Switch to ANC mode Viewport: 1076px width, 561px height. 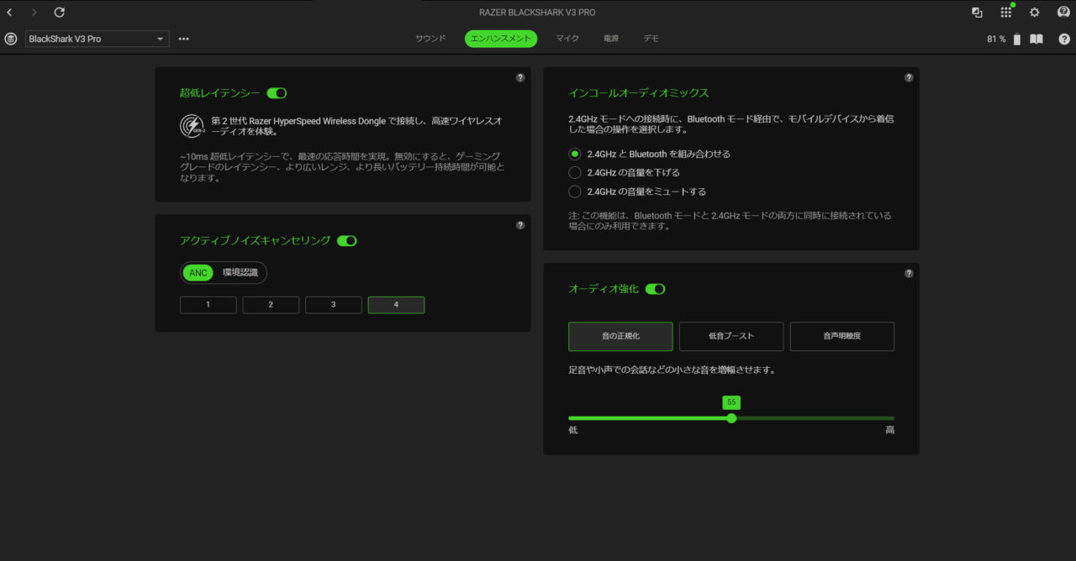point(198,273)
